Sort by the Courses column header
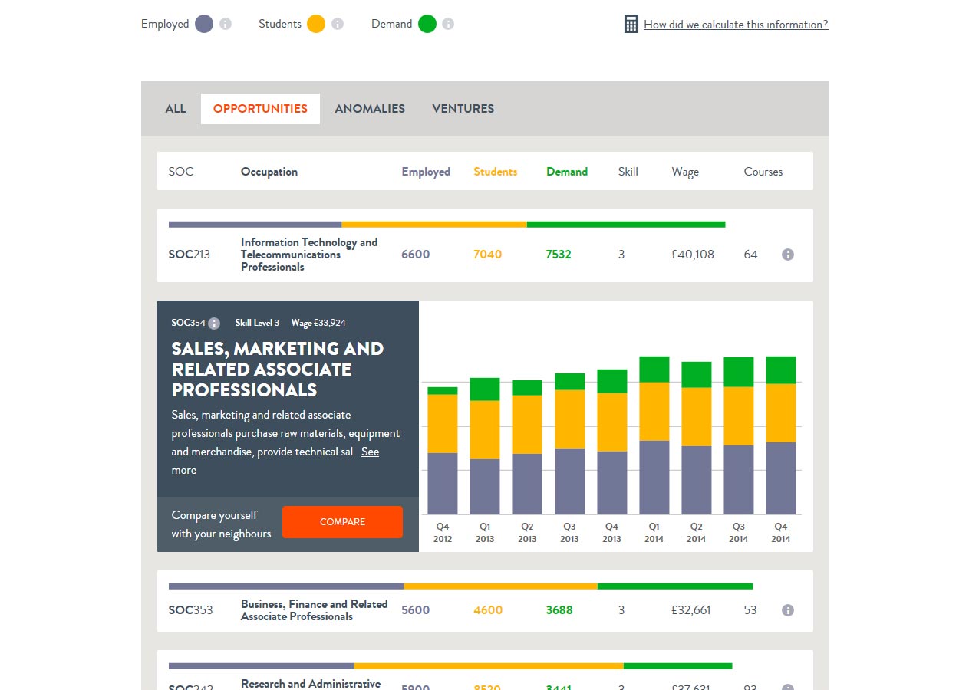This screenshot has height=690, width=969. [763, 172]
